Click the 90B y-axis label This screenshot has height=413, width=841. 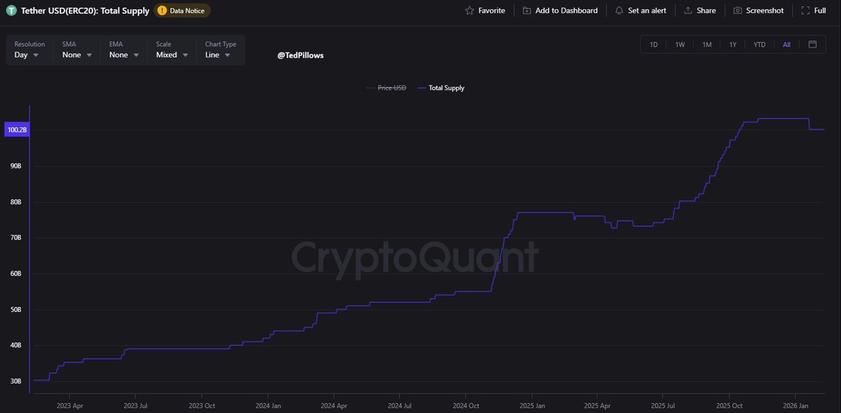pos(15,166)
